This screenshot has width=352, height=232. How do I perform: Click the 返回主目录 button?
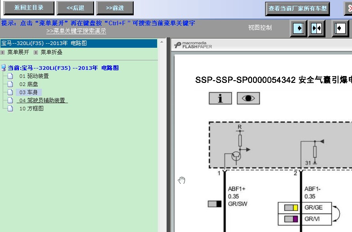[29, 8]
